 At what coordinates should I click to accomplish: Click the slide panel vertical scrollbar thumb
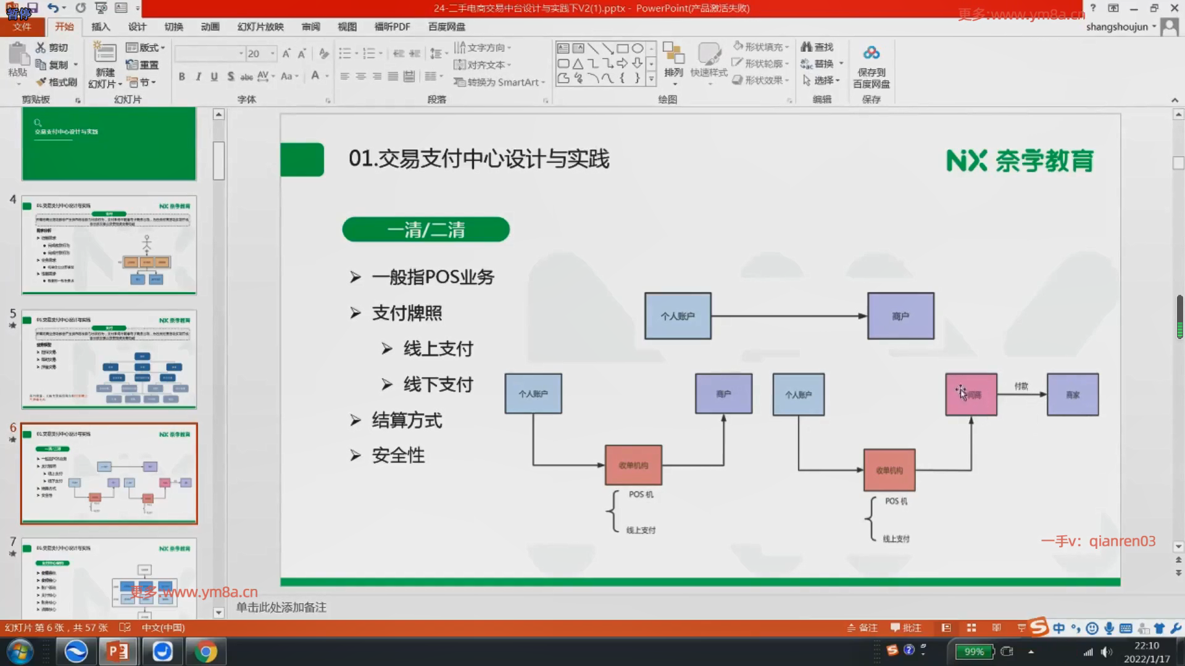click(x=218, y=160)
